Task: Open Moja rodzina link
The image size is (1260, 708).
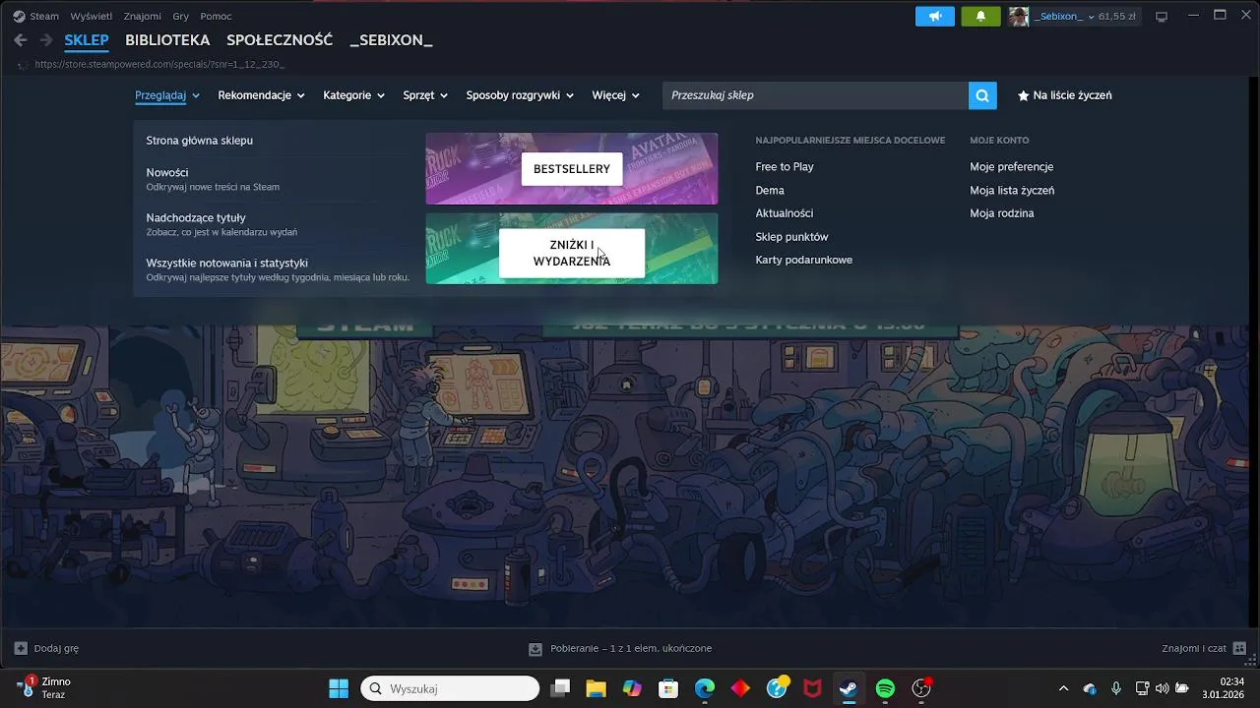Action: [1002, 213]
